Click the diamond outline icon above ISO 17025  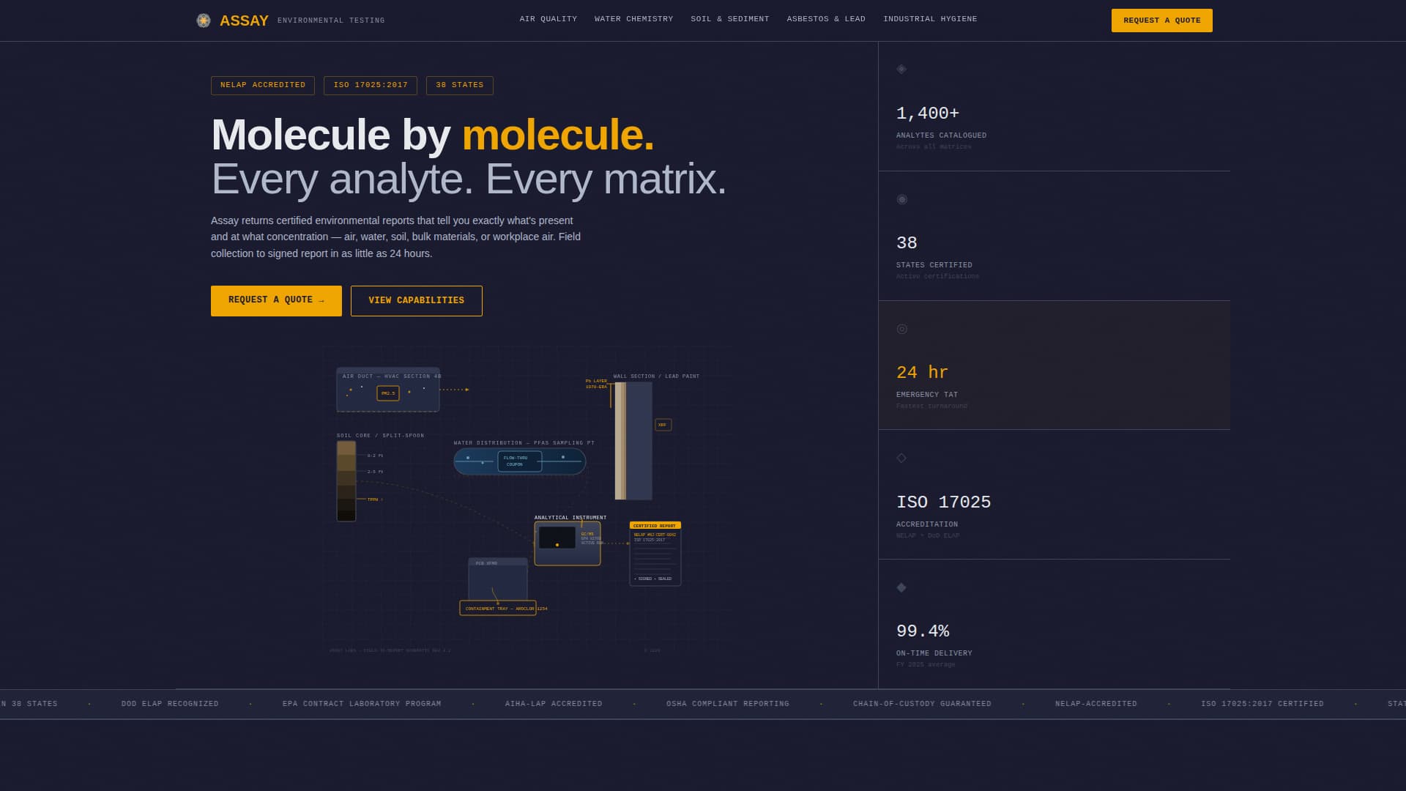[x=901, y=457]
